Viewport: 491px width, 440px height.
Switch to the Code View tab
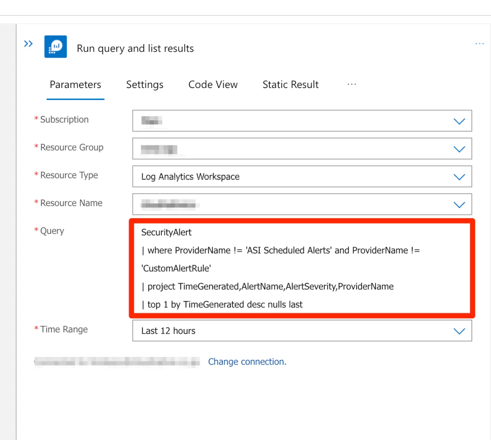point(213,85)
